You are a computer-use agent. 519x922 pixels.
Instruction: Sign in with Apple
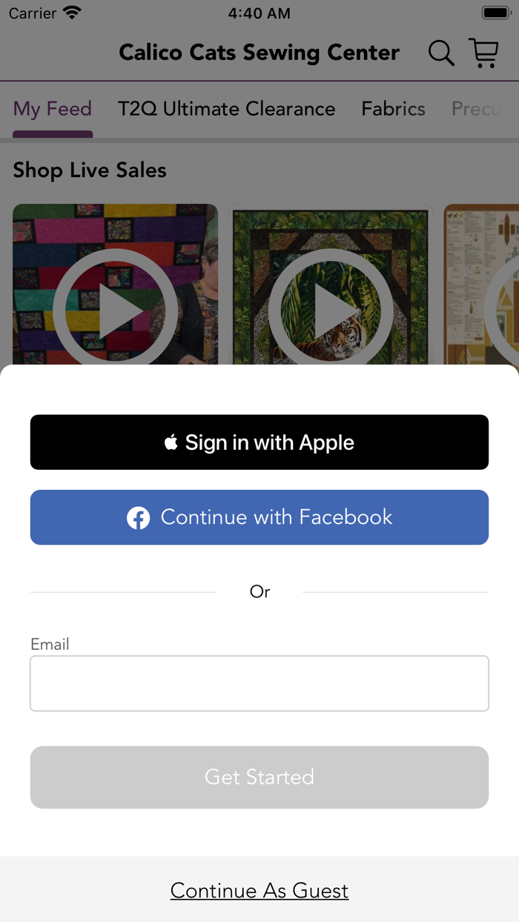pos(259,442)
